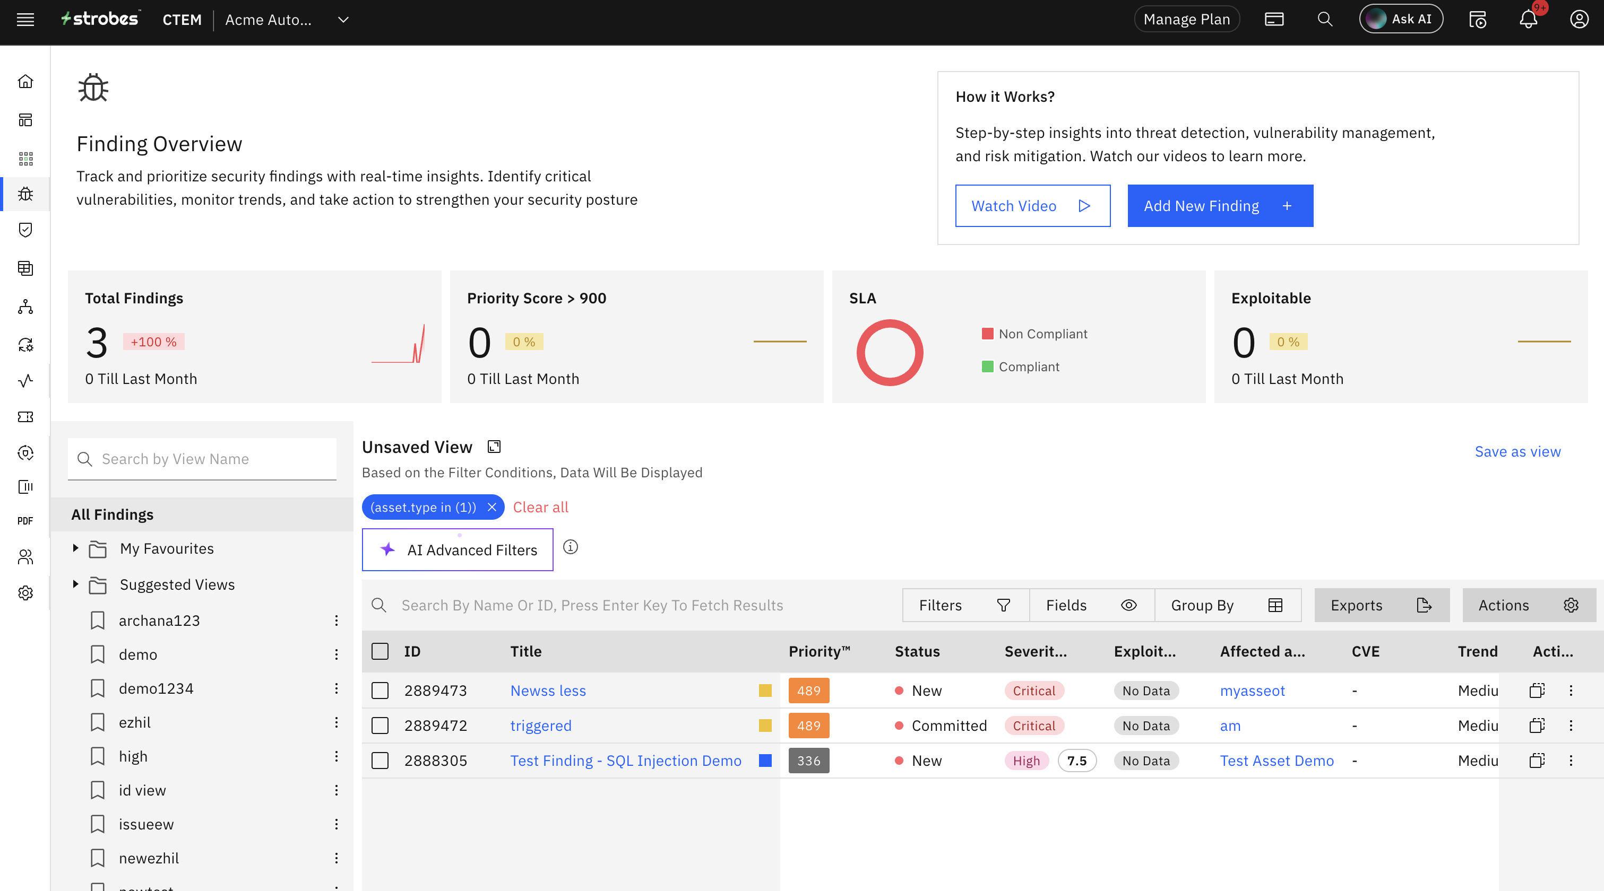Click the Add New Finding button
The image size is (1604, 891).
pyautogui.click(x=1220, y=206)
